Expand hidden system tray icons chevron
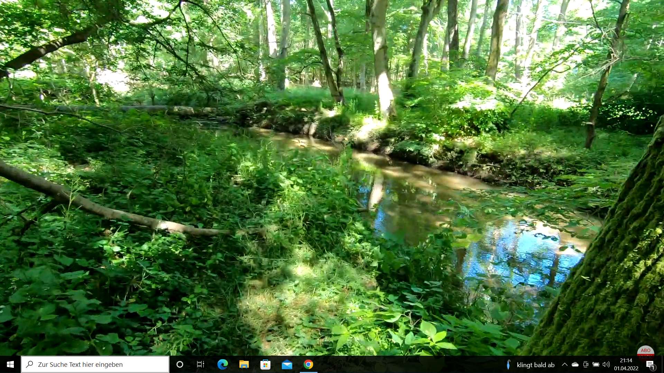Viewport: 664px width, 373px height. (564, 364)
